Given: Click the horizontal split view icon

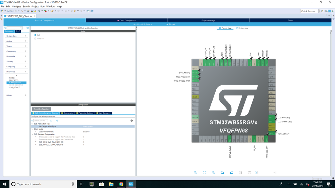Looking at the screenshot, I should click(249, 173).
